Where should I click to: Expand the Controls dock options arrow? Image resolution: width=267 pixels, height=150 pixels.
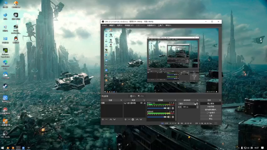click(x=220, y=100)
